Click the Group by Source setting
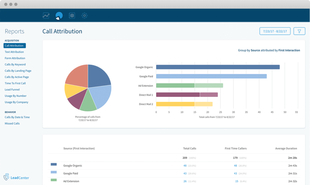This screenshot has width=310, height=185. coord(256,50)
